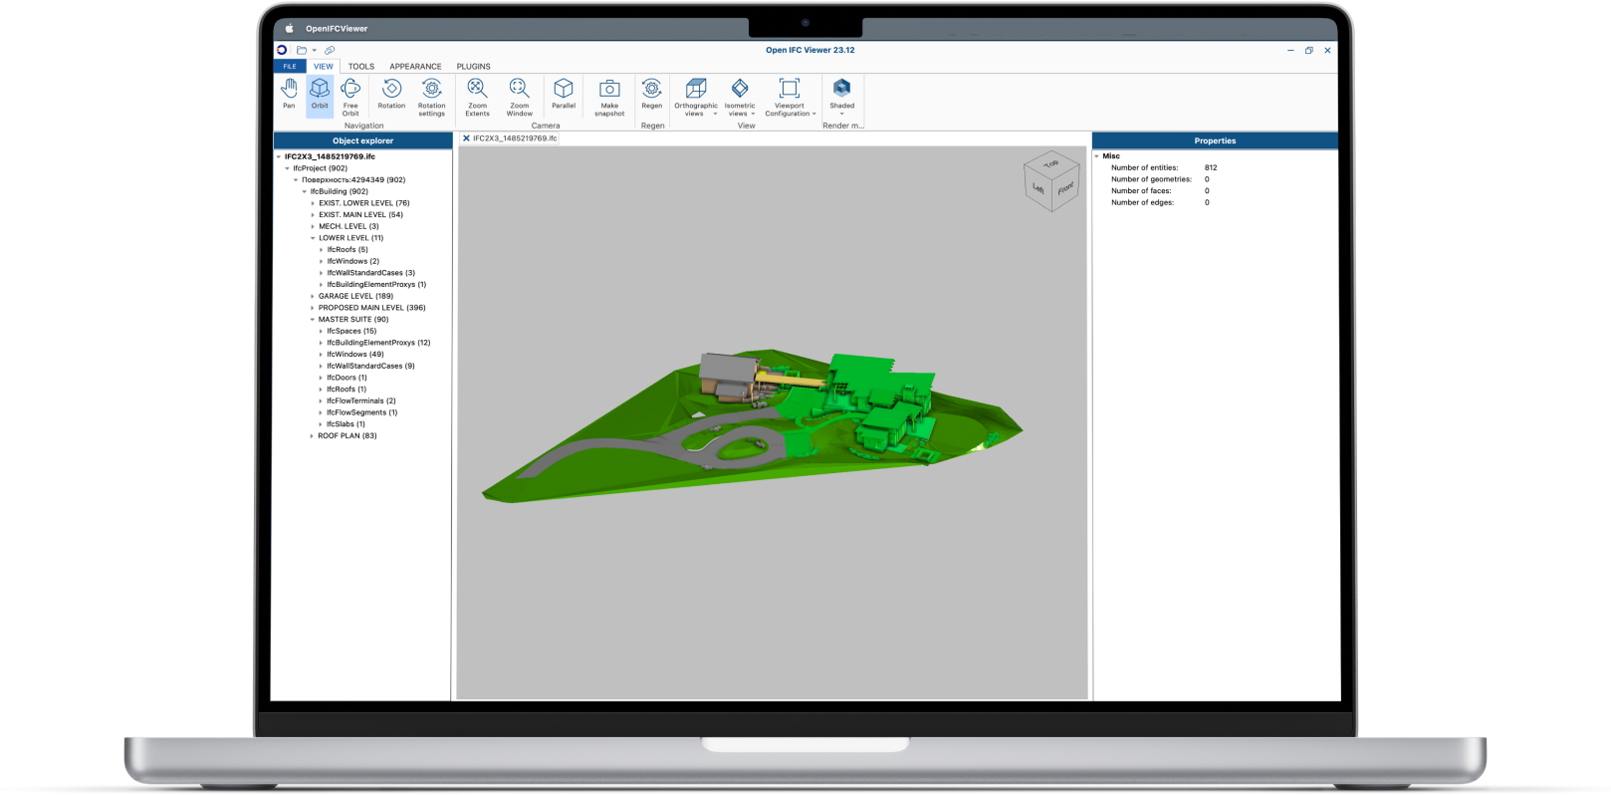Select IfcSpaces (15) in the tree
1611x795 pixels.
tap(351, 331)
